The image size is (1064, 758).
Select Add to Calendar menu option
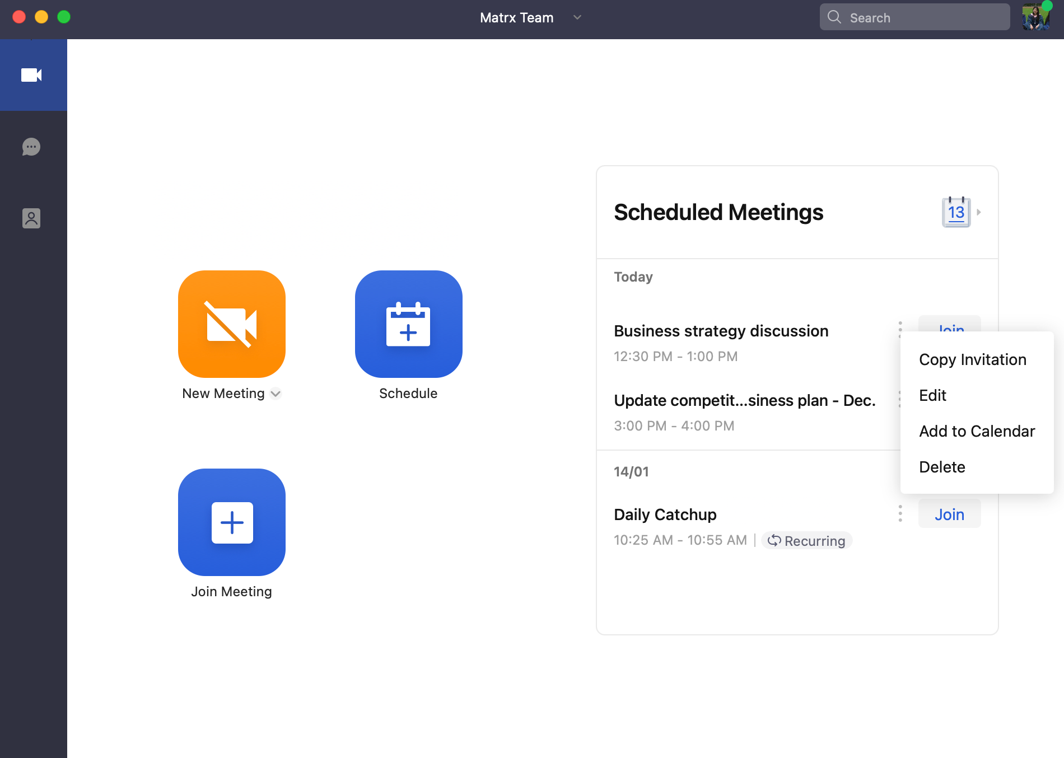977,431
